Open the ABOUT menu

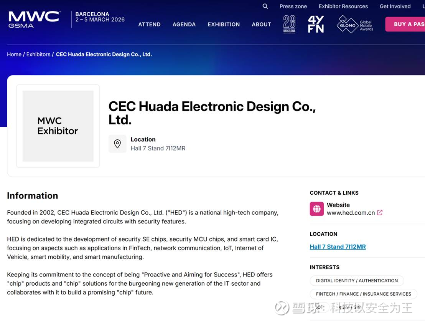pos(262,24)
